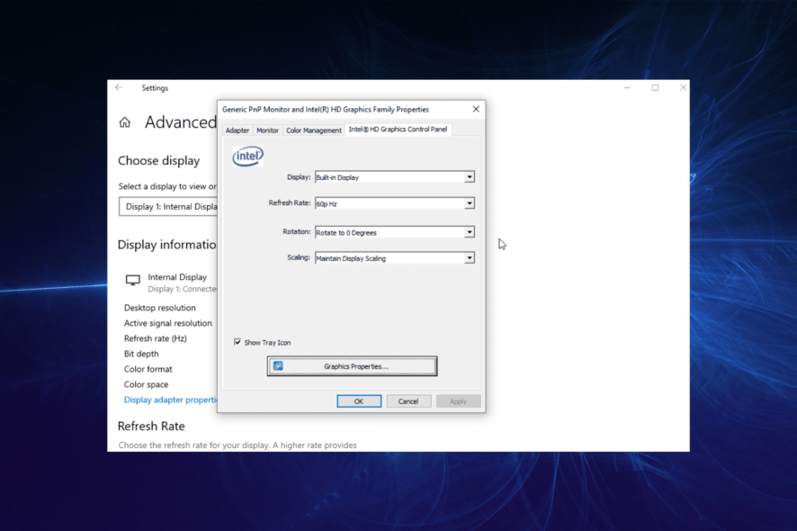The height and width of the screenshot is (531, 797).
Task: Click the Bit depth label
Action: pyautogui.click(x=141, y=354)
